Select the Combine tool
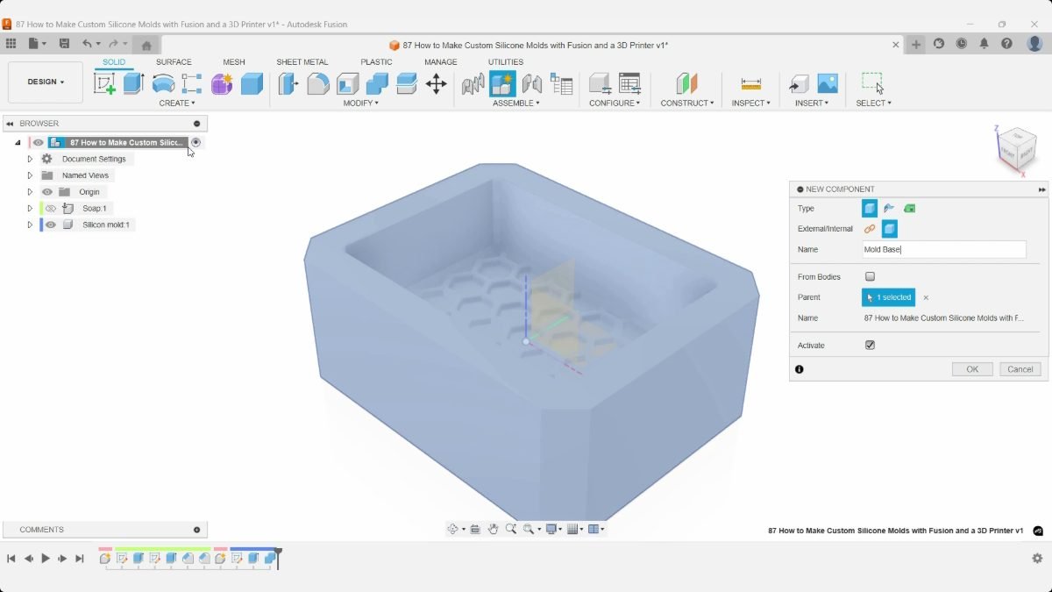 [377, 83]
